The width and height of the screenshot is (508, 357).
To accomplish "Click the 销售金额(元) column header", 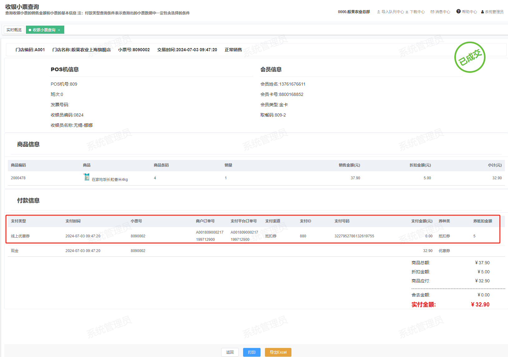I will [x=349, y=165].
